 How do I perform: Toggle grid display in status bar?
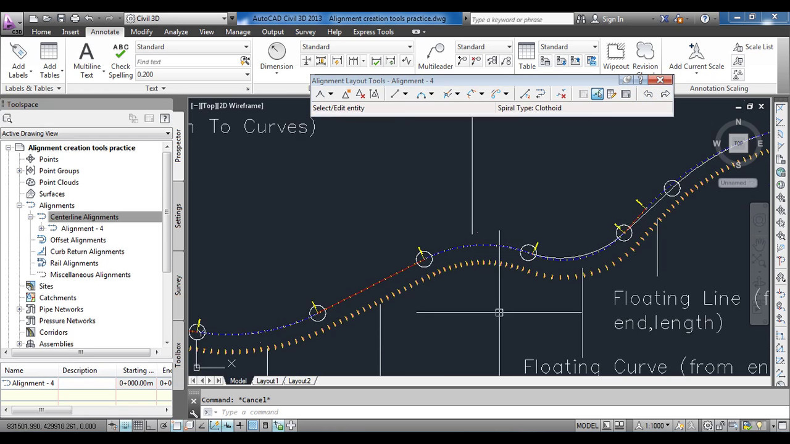pyautogui.click(x=138, y=425)
